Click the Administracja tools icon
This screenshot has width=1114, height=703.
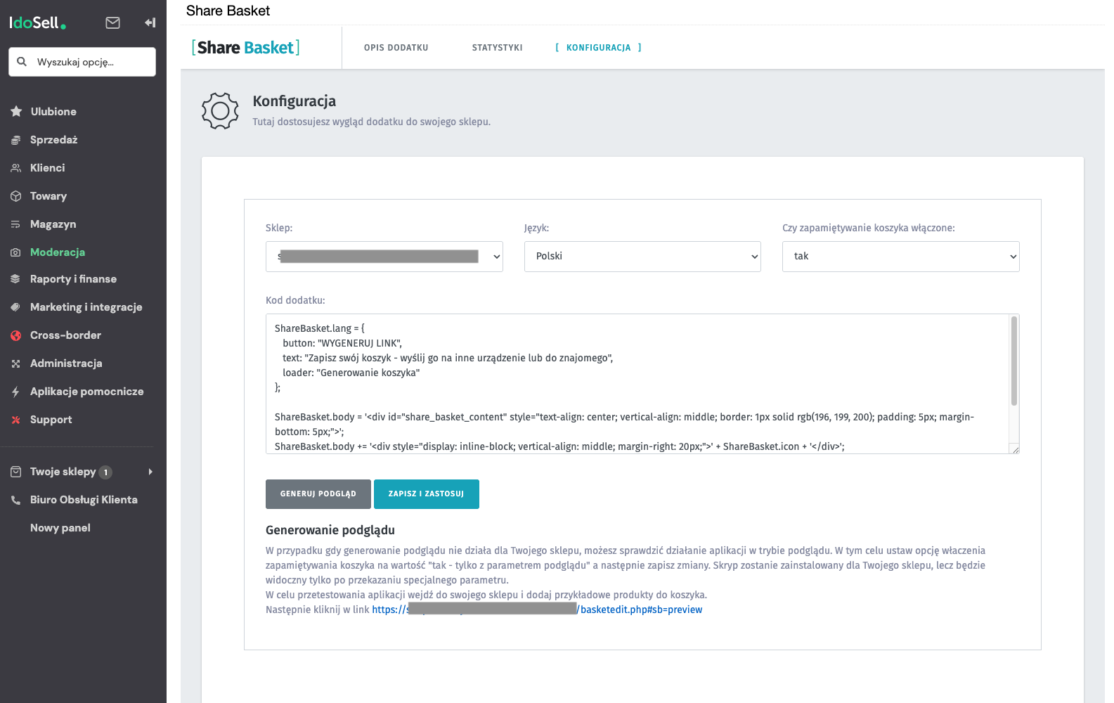16,363
